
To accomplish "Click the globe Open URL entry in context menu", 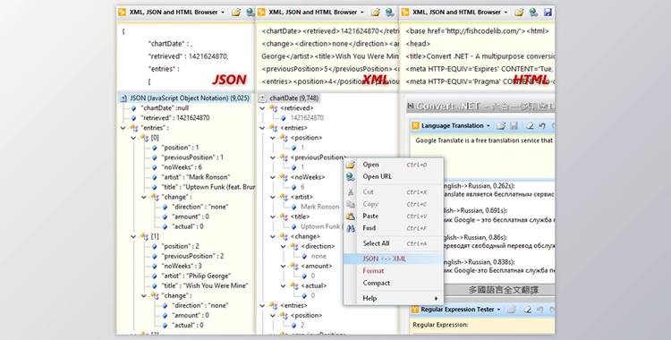I will pyautogui.click(x=394, y=176).
